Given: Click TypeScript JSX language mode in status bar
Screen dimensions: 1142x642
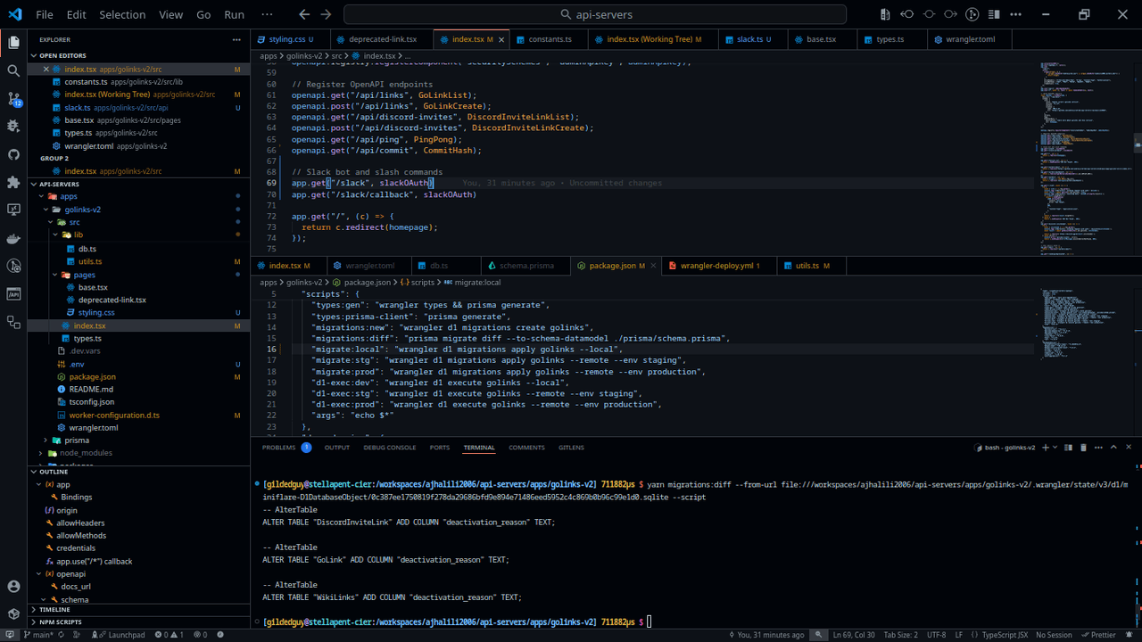Looking at the screenshot, I should [1005, 635].
